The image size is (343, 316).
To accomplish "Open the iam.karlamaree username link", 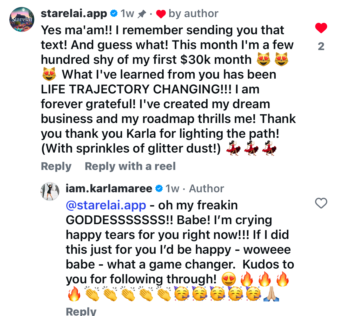I will point(109,189).
